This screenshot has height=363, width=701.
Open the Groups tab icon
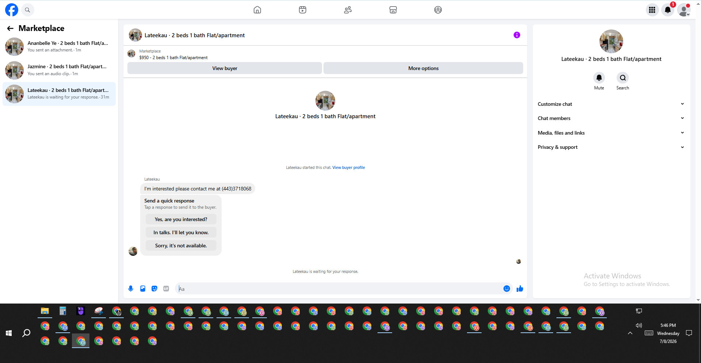(438, 10)
